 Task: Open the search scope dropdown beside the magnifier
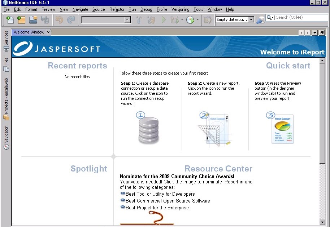(x=273, y=17)
